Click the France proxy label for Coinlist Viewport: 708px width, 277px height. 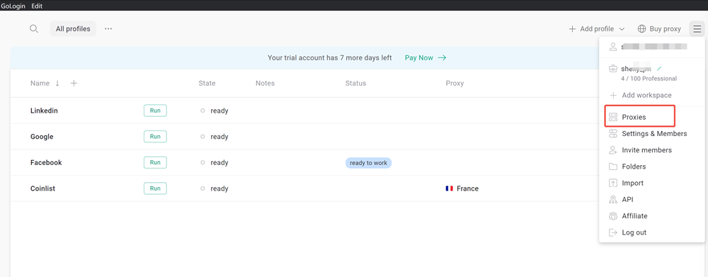pos(467,188)
